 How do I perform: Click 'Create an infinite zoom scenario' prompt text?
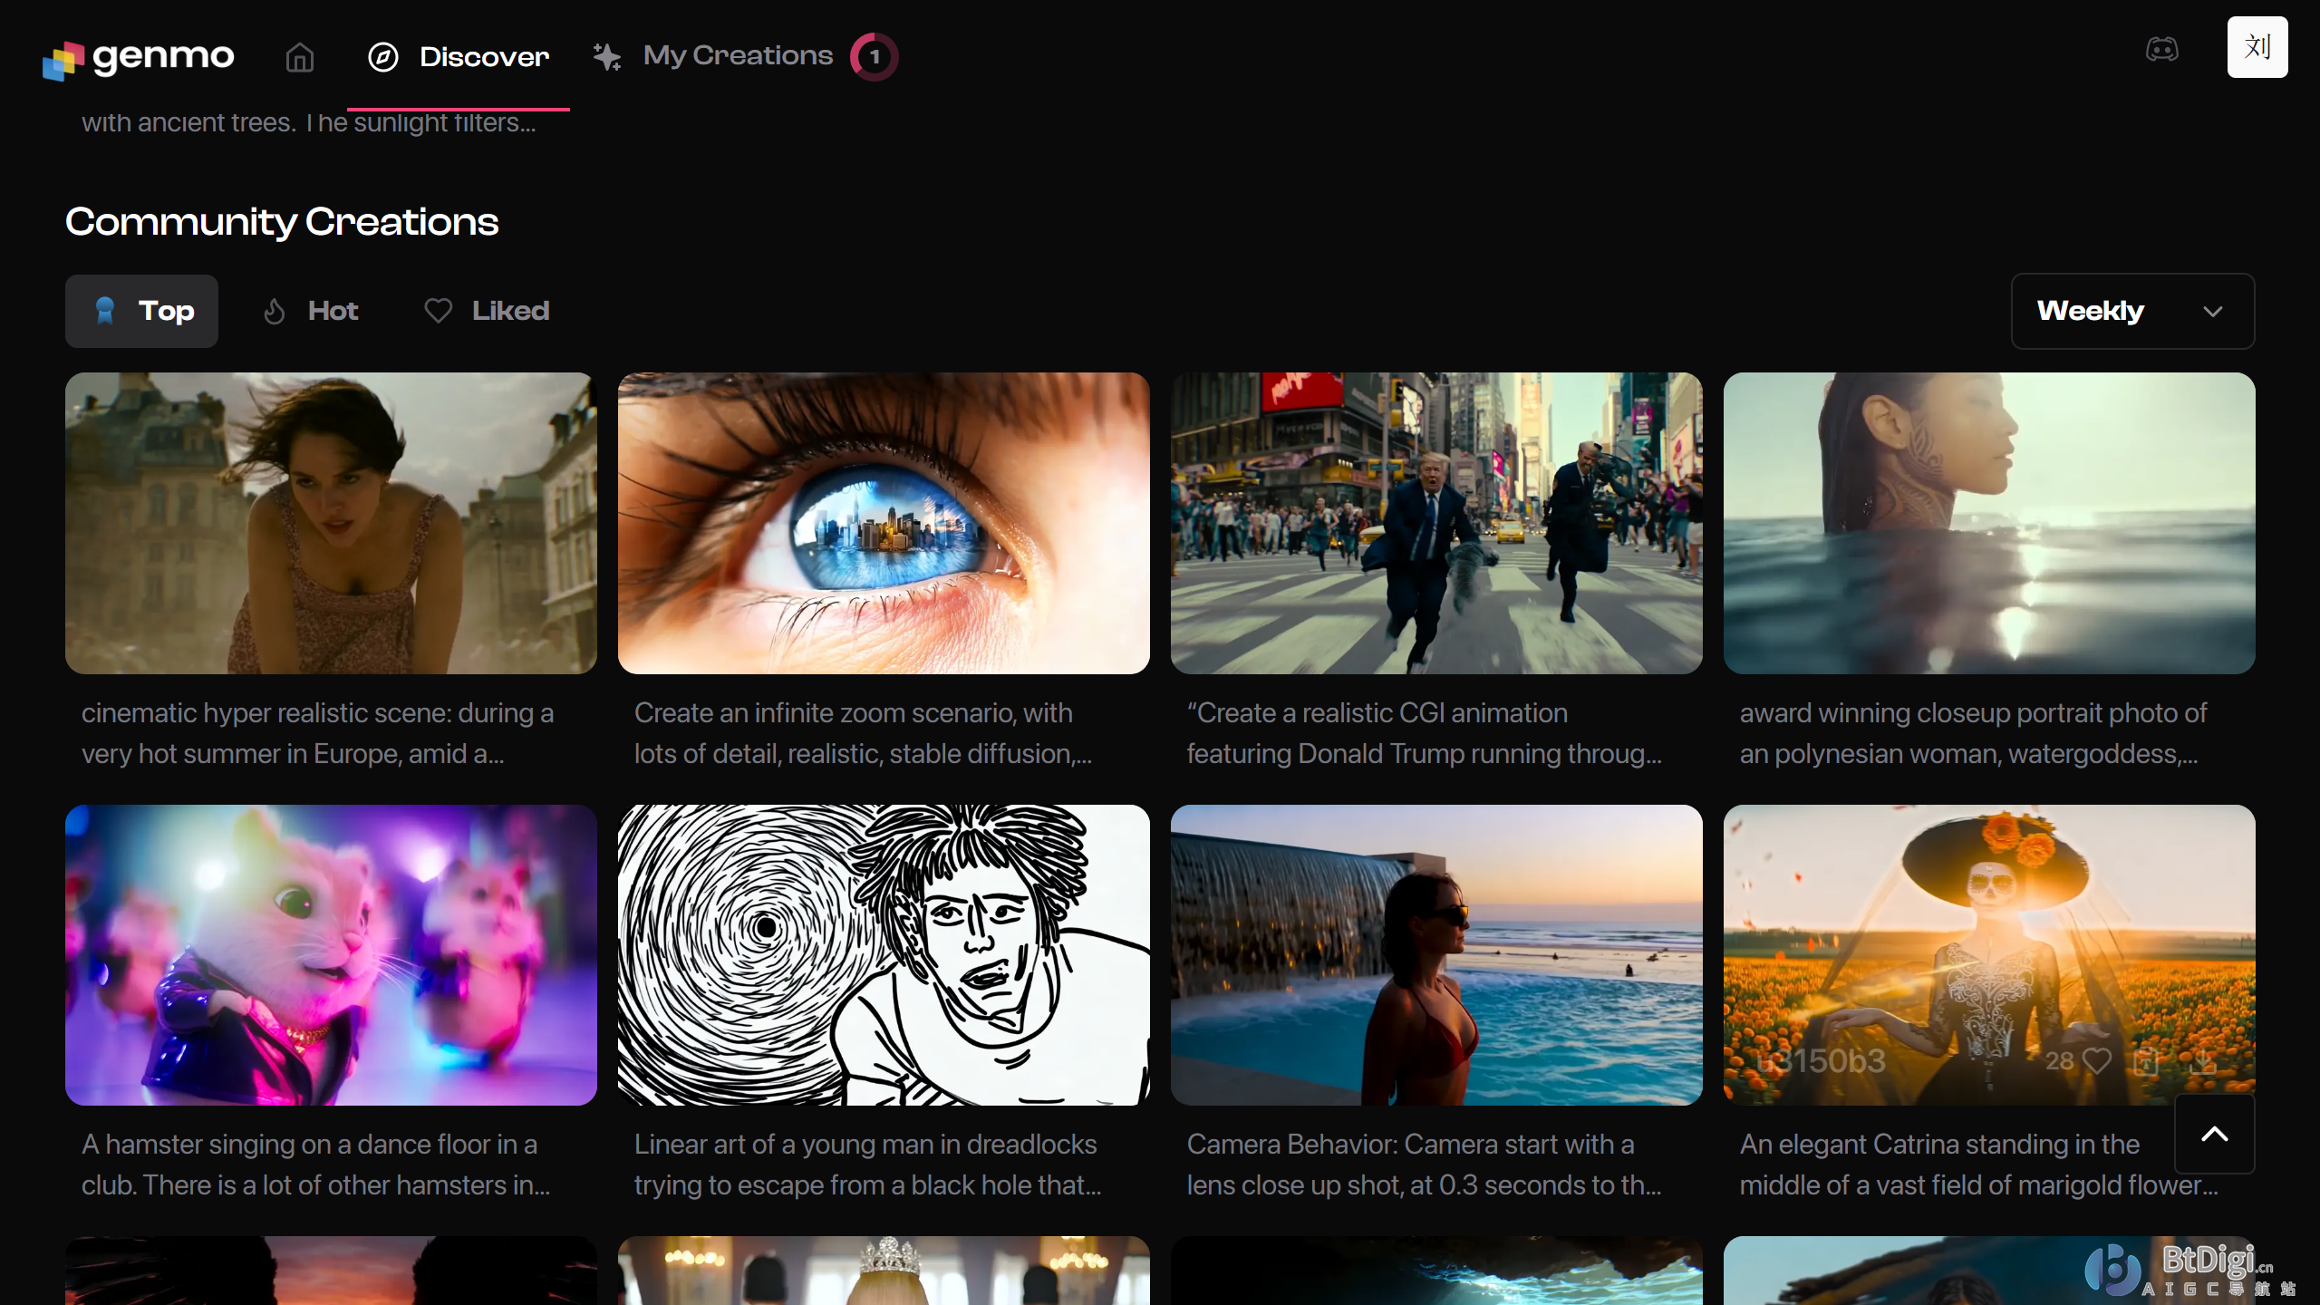pyautogui.click(x=863, y=733)
